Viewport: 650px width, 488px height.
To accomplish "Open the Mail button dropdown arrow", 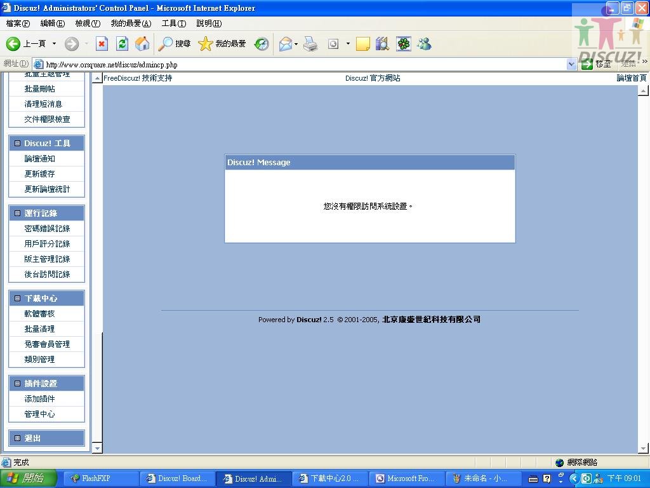I will (x=296, y=44).
